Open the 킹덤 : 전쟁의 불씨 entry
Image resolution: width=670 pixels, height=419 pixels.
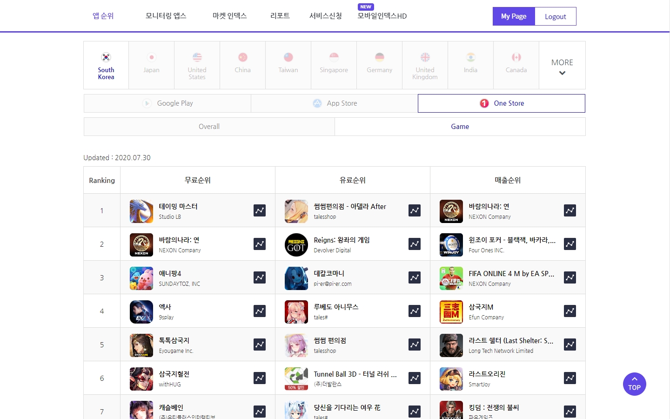(494, 408)
